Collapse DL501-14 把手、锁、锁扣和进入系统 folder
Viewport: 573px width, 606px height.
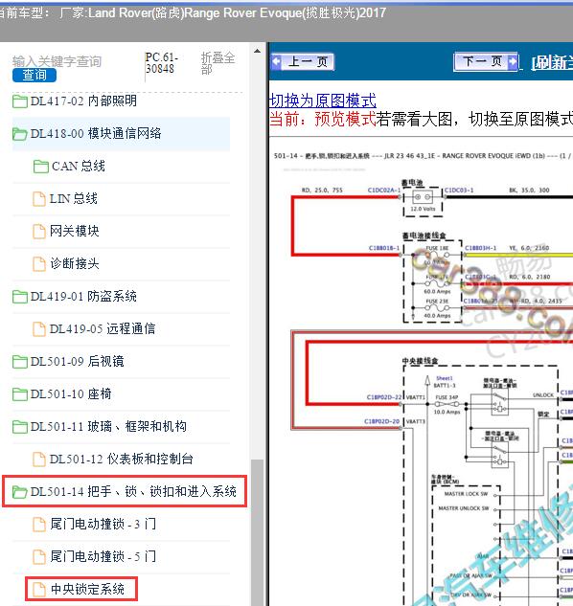point(133,492)
